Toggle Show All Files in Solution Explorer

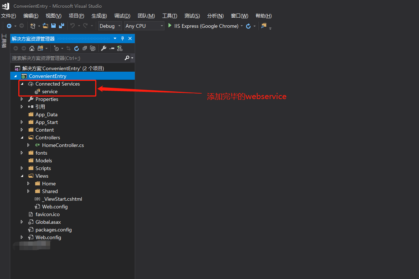pyautogui.click(x=93, y=48)
